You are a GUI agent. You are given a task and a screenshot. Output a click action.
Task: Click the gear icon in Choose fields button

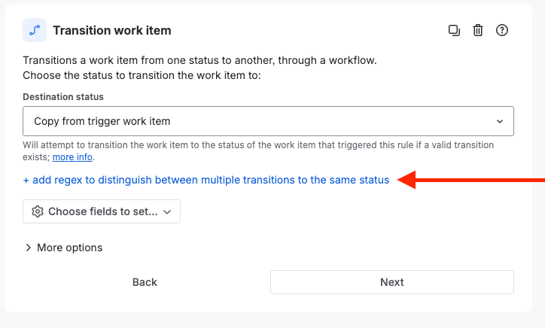point(38,212)
